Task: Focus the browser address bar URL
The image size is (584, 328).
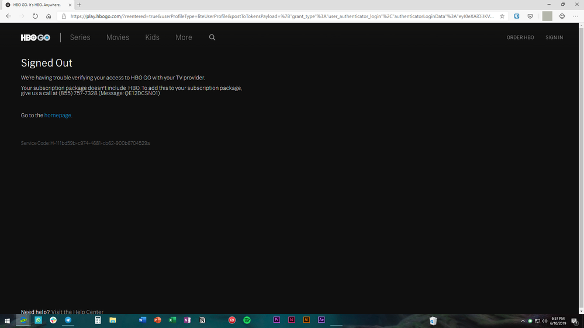Action: pyautogui.click(x=282, y=16)
